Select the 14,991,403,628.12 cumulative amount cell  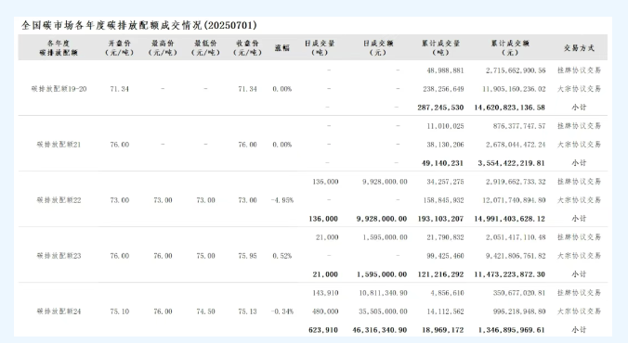(509, 219)
